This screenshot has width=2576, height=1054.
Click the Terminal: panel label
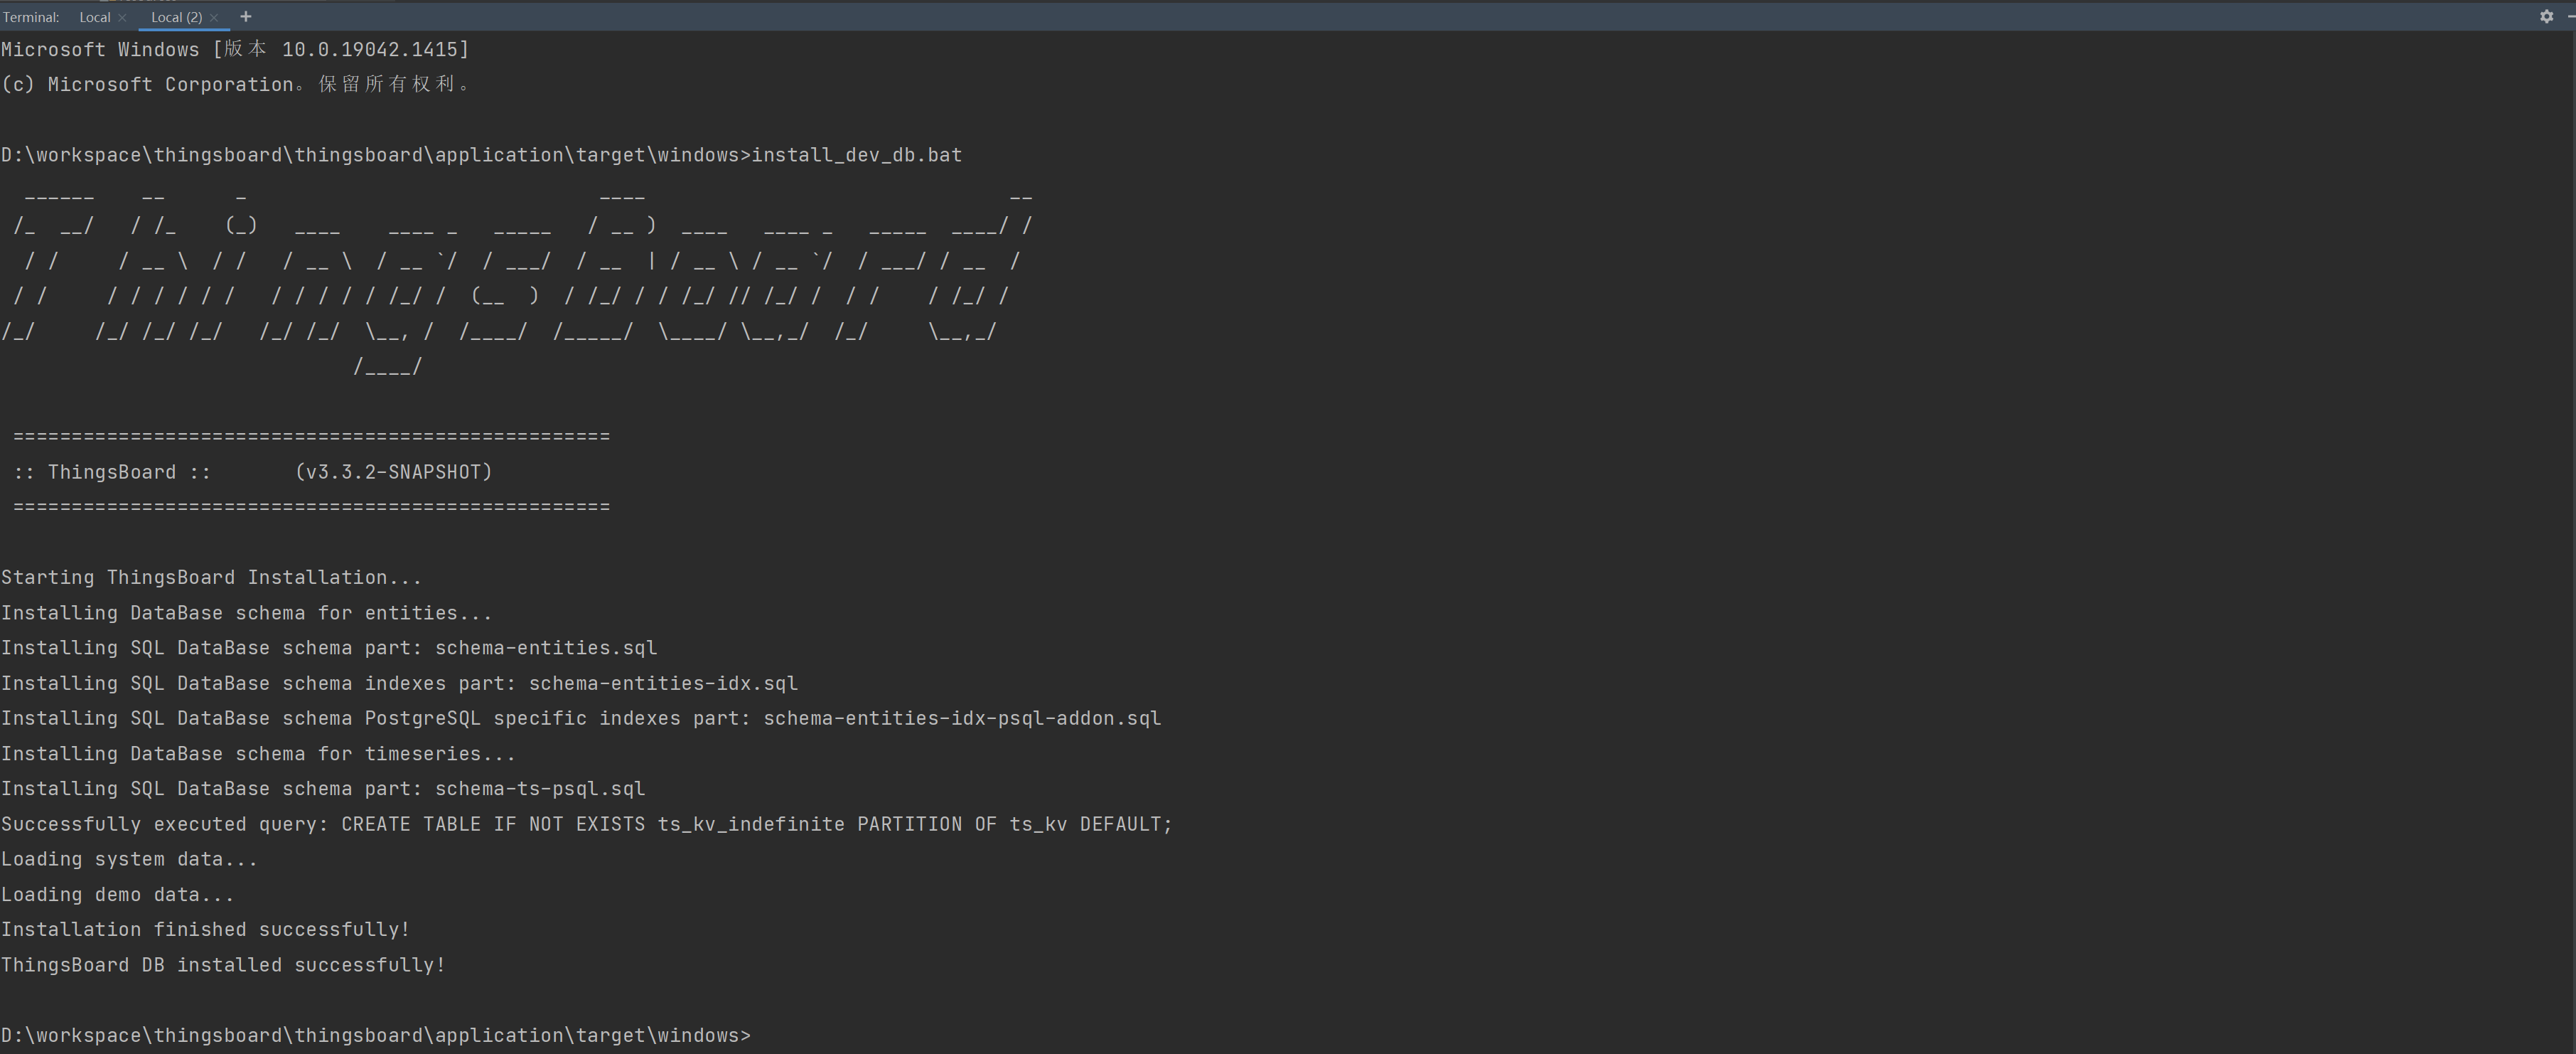click(x=31, y=17)
